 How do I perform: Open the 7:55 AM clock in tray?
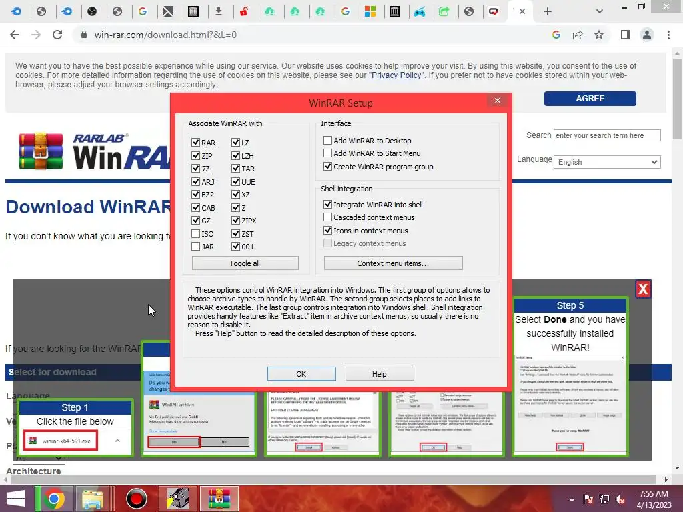point(654,499)
